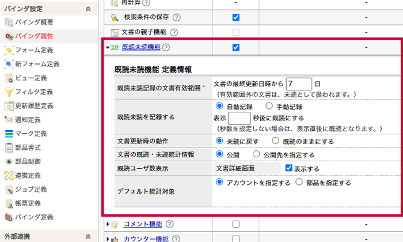Open ビュー定義 menu item
The image size is (403, 242).
coord(31,78)
